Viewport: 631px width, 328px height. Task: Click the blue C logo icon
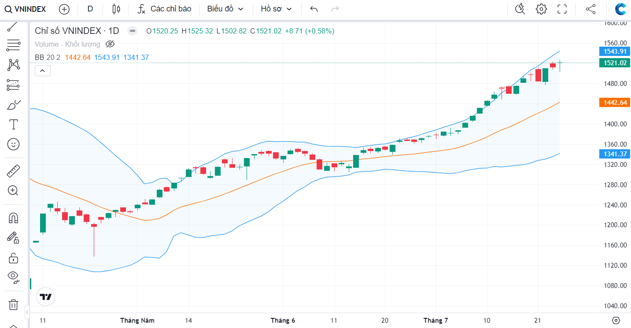tap(621, 9)
